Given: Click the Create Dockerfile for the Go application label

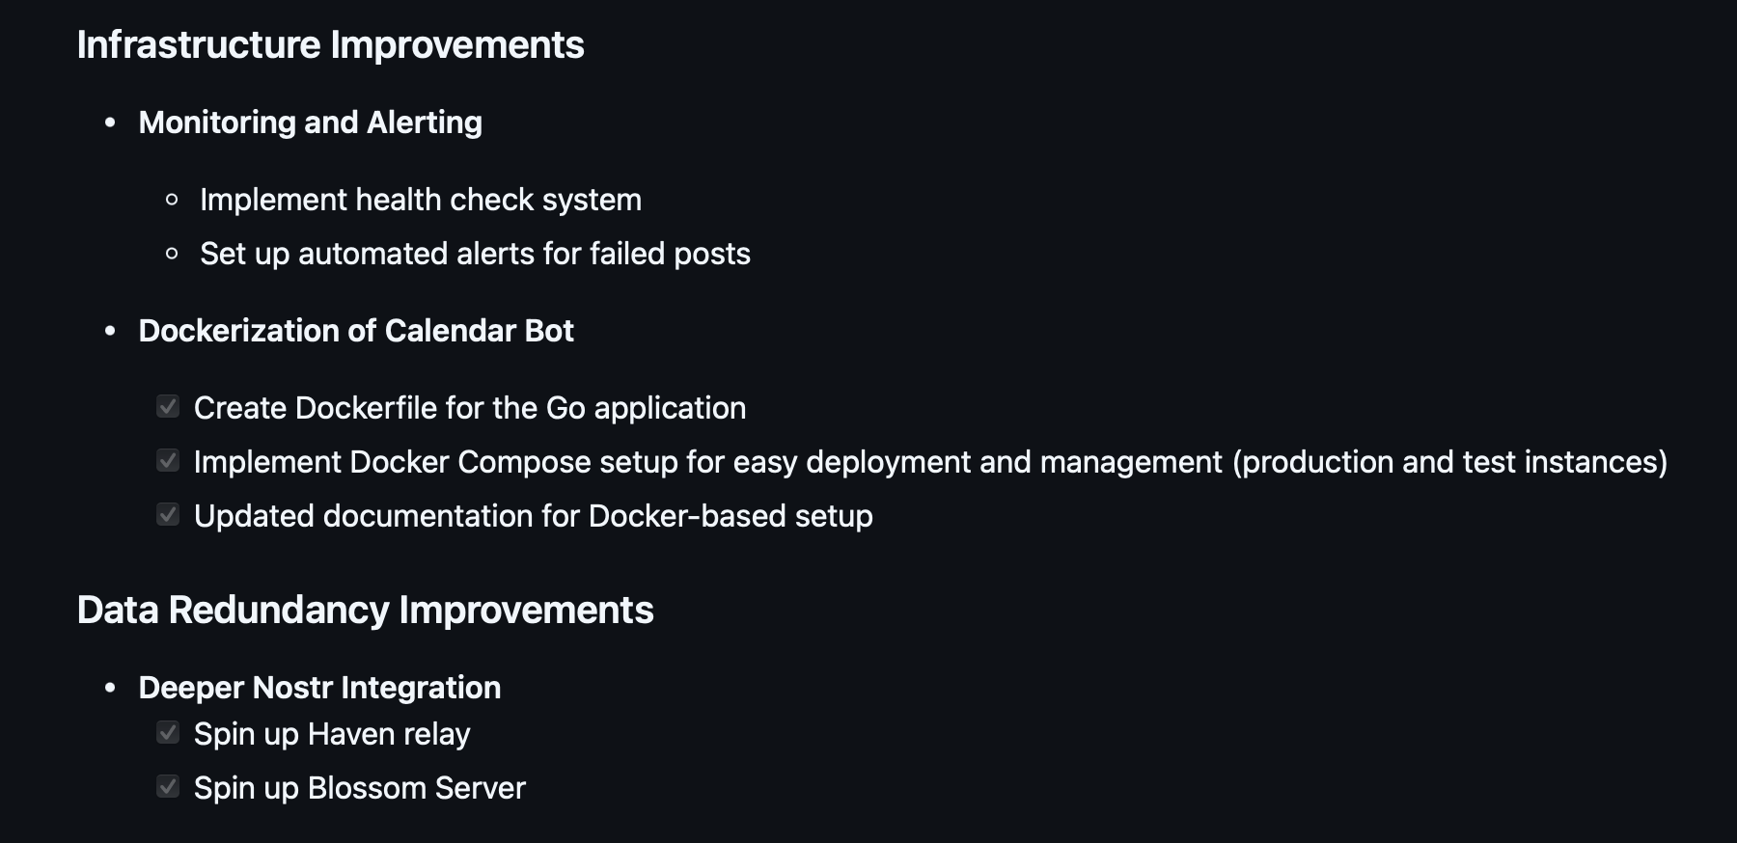Looking at the screenshot, I should tap(470, 408).
